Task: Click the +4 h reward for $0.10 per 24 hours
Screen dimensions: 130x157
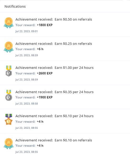Action: point(40,121)
